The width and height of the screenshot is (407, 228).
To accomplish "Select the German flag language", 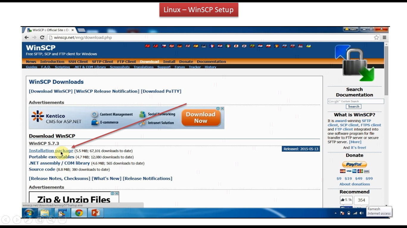I will (180, 46).
